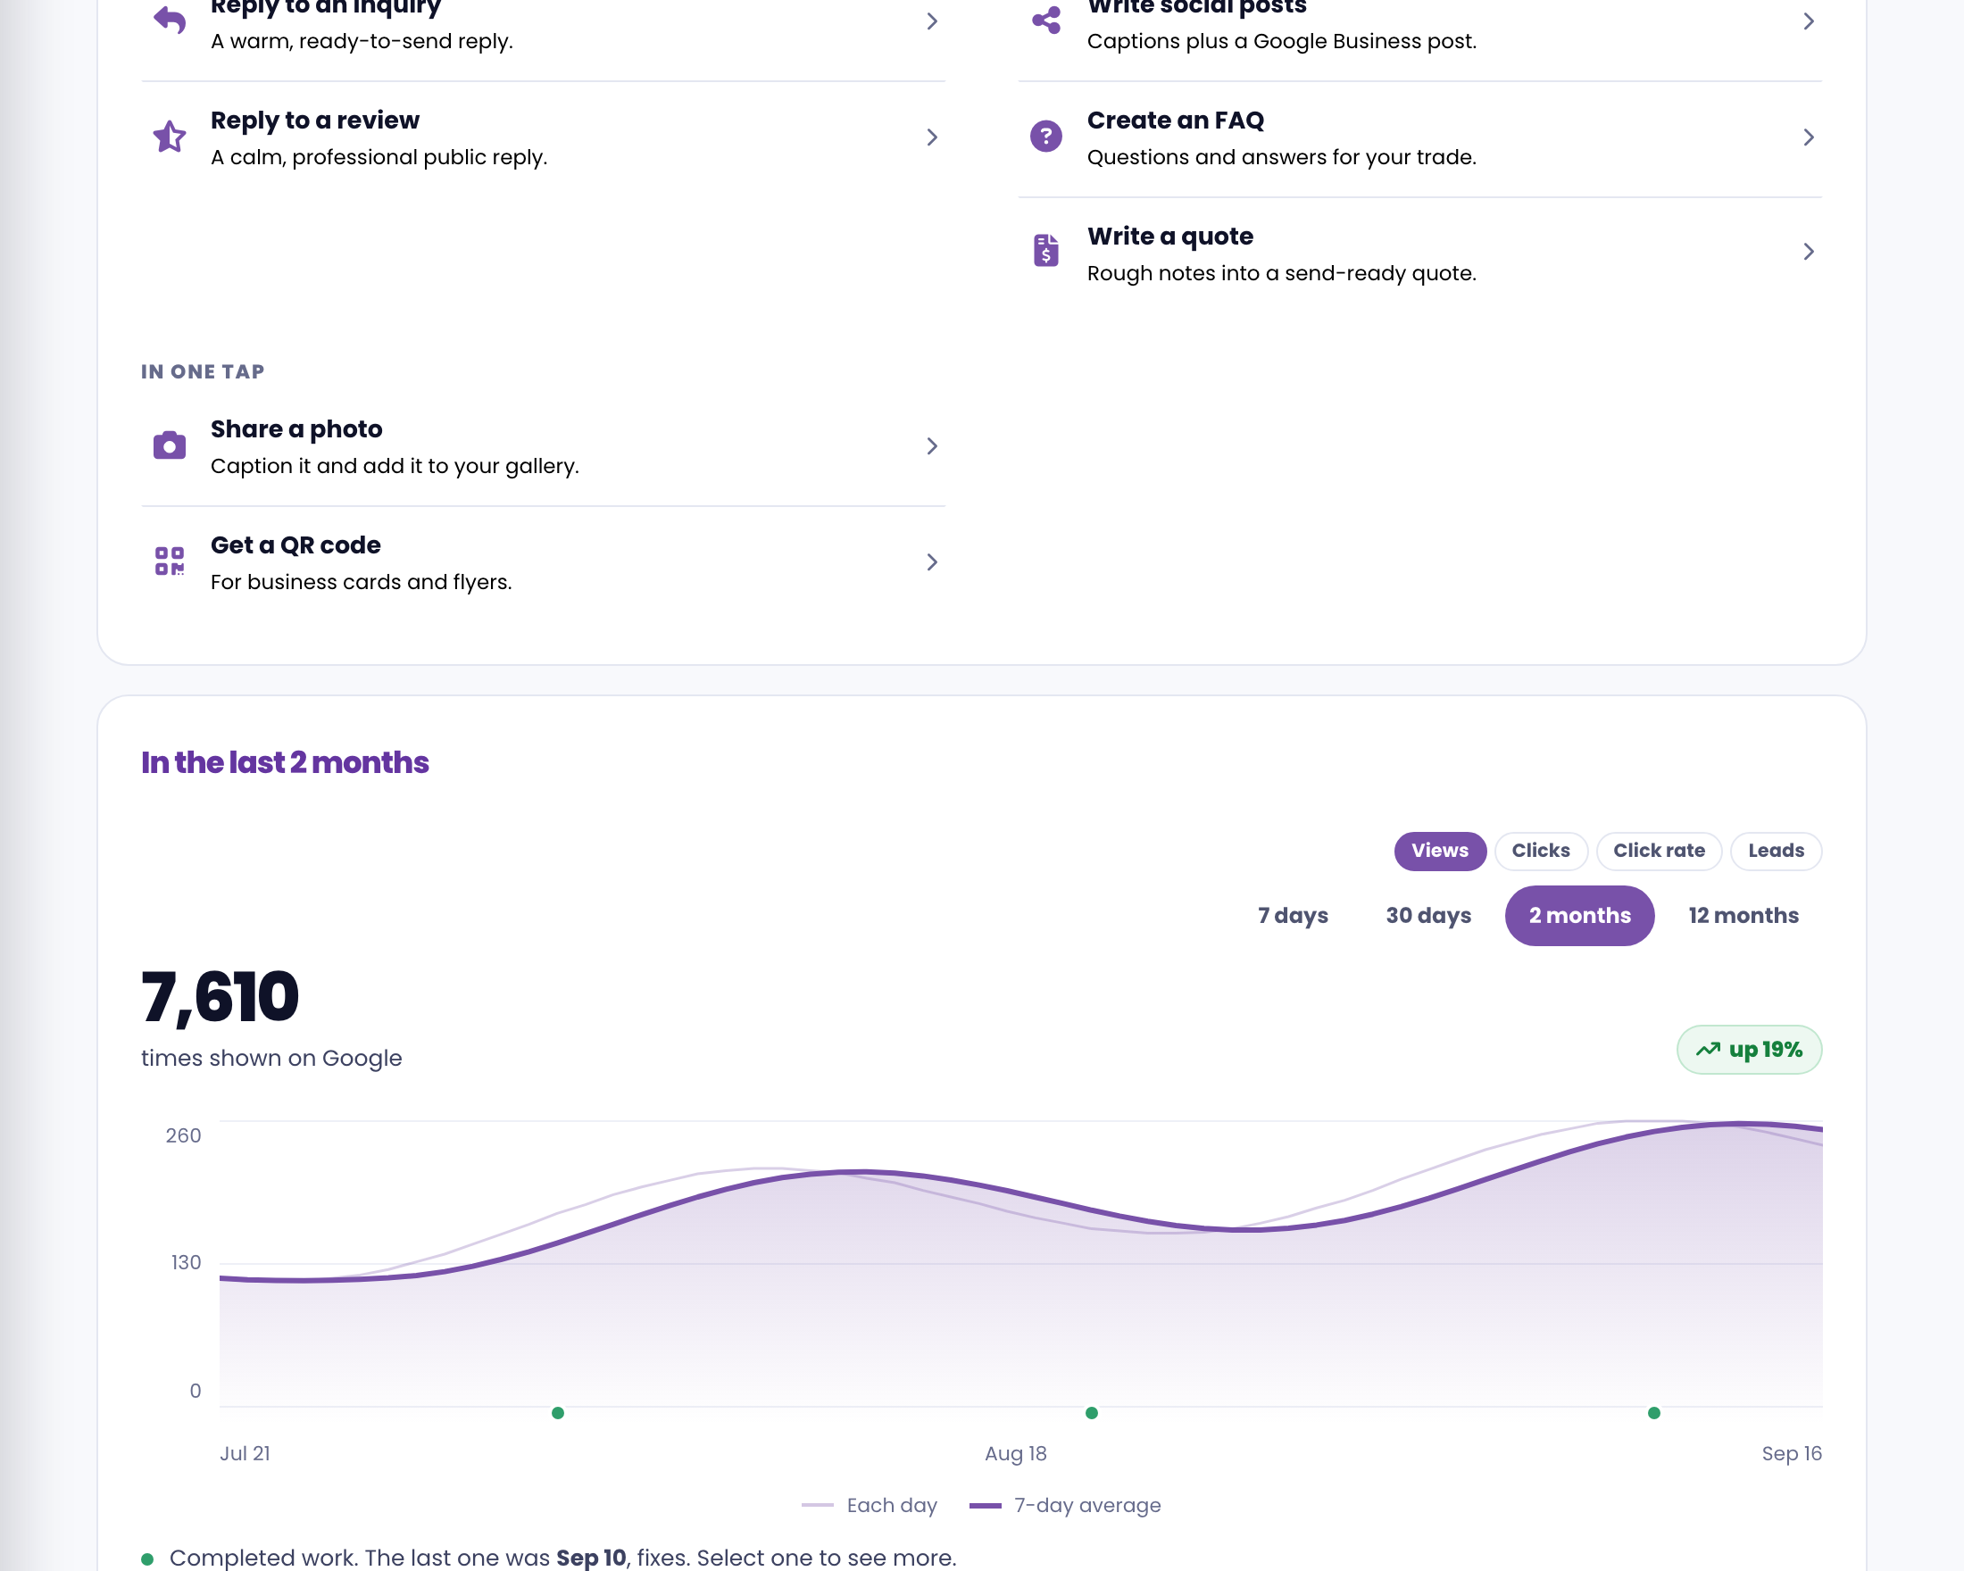Click the QR code icon

pos(170,561)
